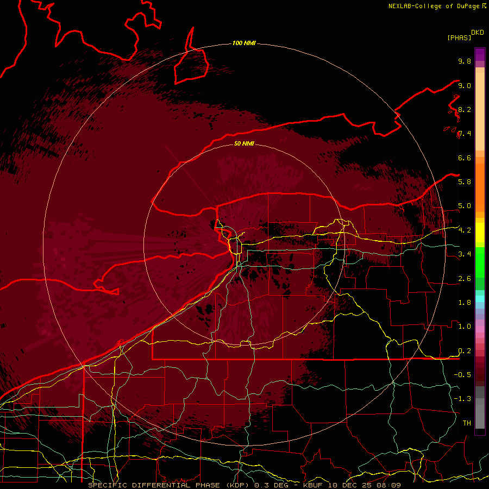Viewport: 489px width, 489px height.
Task: Pick the yellow segment of the color bar
Action: pos(480,233)
